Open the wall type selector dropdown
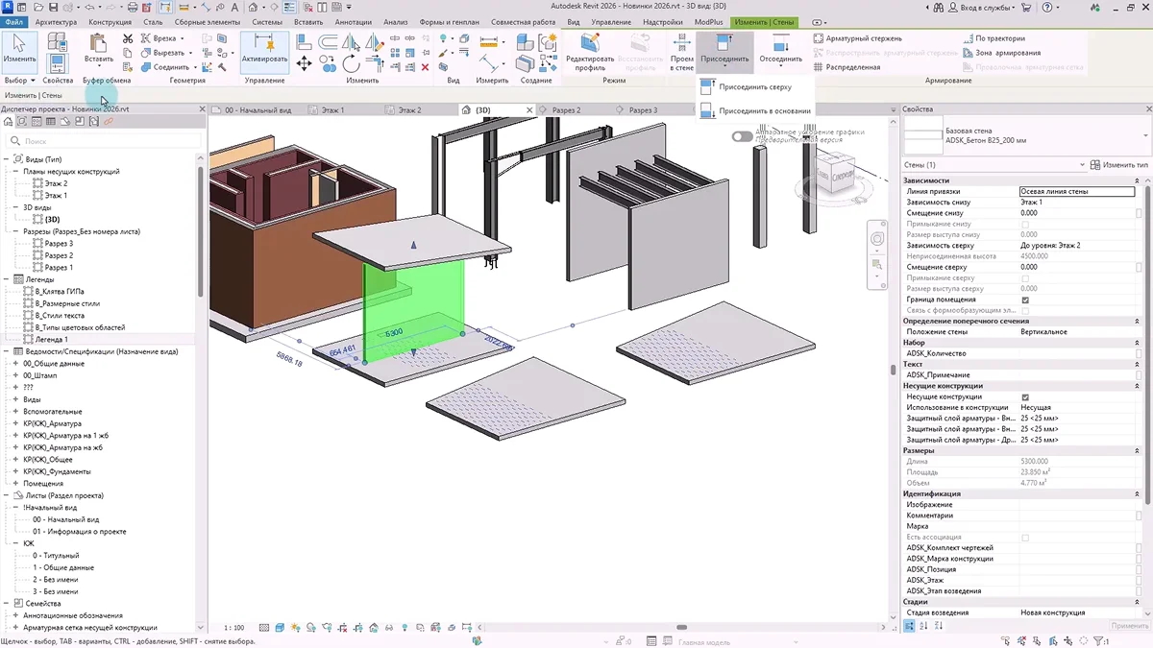The width and height of the screenshot is (1153, 648). tap(1145, 135)
